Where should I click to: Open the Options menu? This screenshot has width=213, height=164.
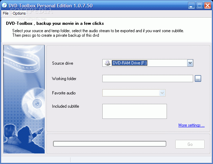tap(19, 13)
